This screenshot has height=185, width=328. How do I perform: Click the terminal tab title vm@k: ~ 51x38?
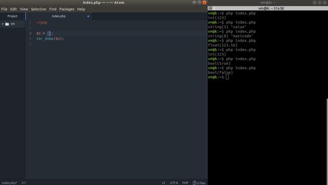coord(271,8)
